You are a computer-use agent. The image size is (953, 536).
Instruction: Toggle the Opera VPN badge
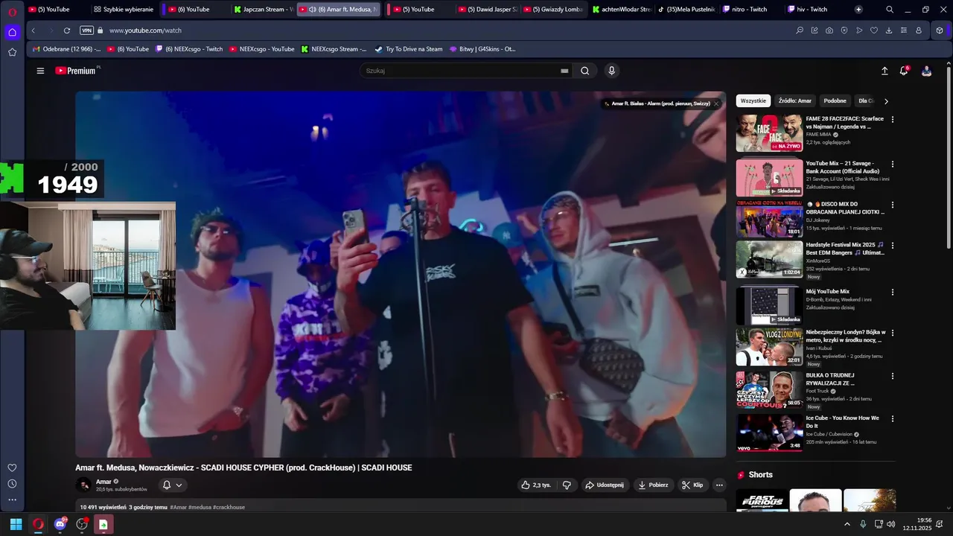(86, 31)
